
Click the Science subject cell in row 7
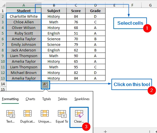(x=54, y=44)
